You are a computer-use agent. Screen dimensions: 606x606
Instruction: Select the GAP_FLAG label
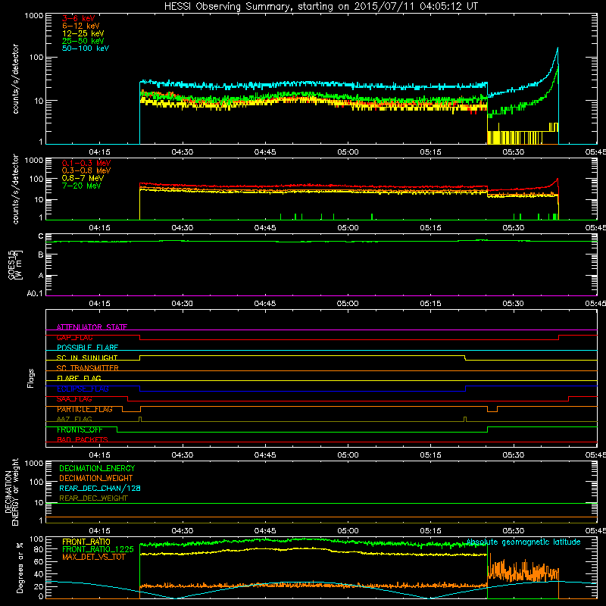74,337
